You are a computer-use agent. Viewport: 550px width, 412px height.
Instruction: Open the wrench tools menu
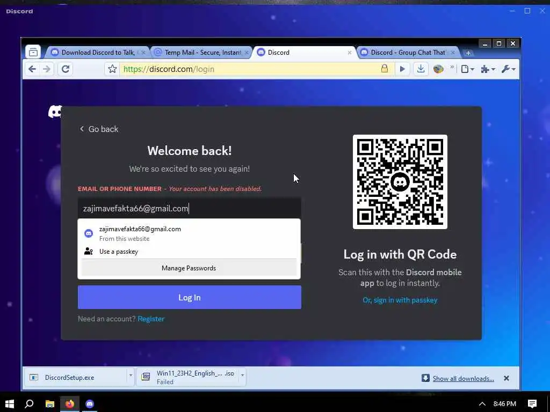coord(508,69)
